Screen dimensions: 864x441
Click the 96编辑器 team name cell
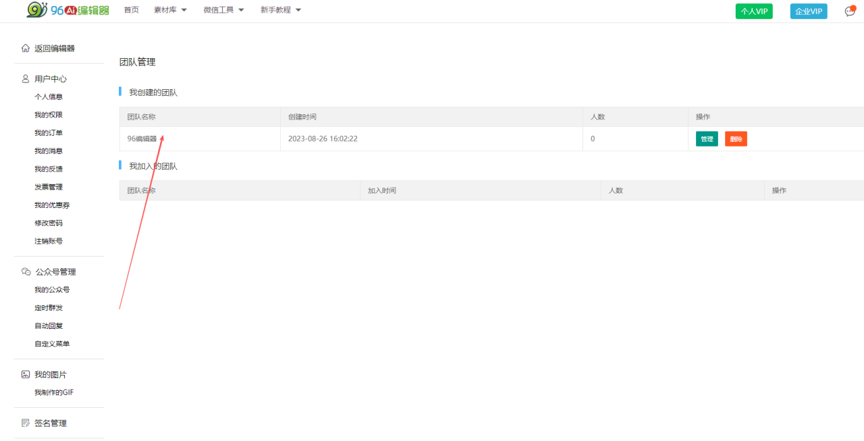(142, 139)
